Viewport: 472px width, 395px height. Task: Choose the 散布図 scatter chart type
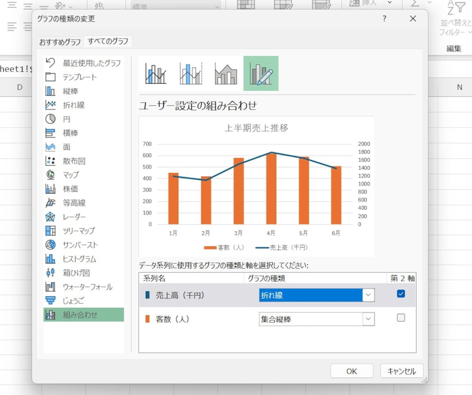[74, 161]
